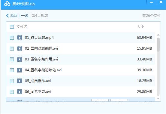The height and width of the screenshot is (114, 166).
Task: Click video icon for 05_成员操作.avi
Action: (20, 81)
